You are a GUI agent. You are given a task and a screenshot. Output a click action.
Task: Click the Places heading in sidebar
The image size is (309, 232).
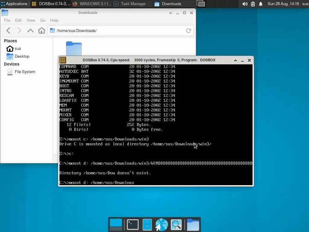point(11,41)
